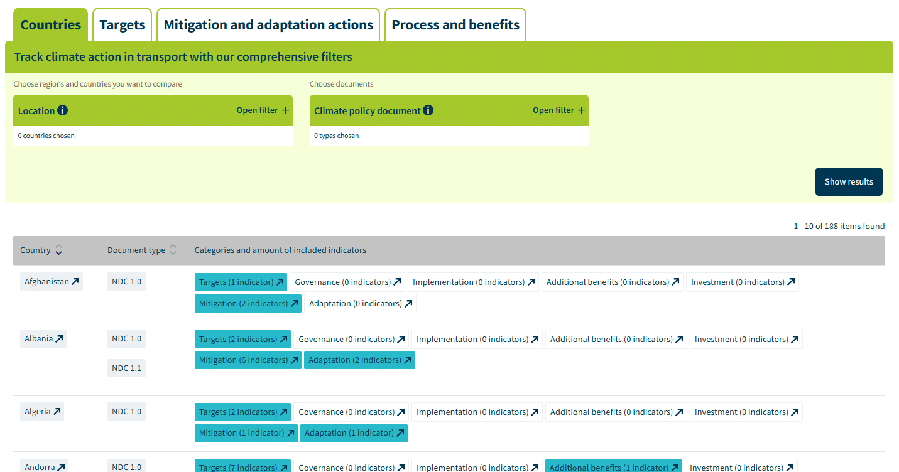Click the arrow icon next to Algeria

(x=57, y=412)
